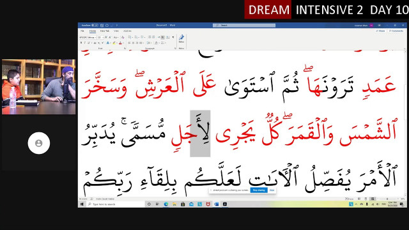Open the font name dropdown
The width and height of the screenshot is (409, 230).
[x=96, y=37]
